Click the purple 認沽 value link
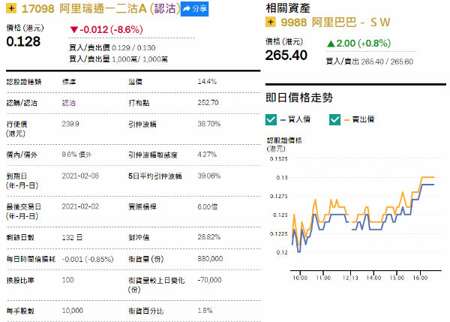 (x=69, y=103)
